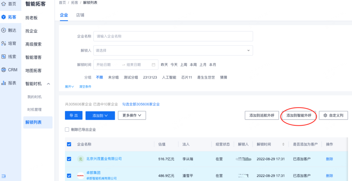Image resolution: width=352 pixels, height=181 pixels.
Task: Open the 解锁人 dropdown selector
Action: pos(173,50)
